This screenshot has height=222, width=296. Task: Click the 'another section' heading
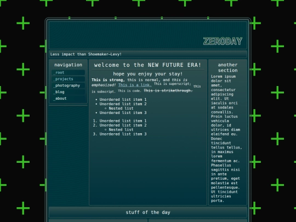227,67
